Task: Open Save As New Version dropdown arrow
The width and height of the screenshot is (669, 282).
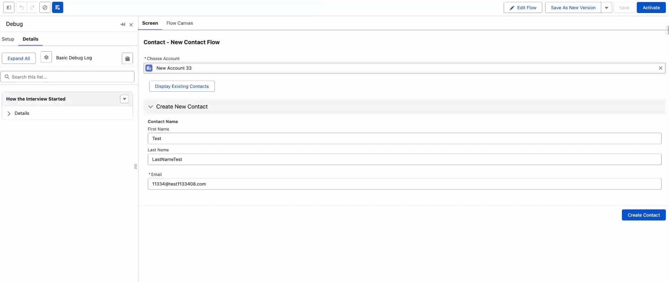Action: [607, 8]
